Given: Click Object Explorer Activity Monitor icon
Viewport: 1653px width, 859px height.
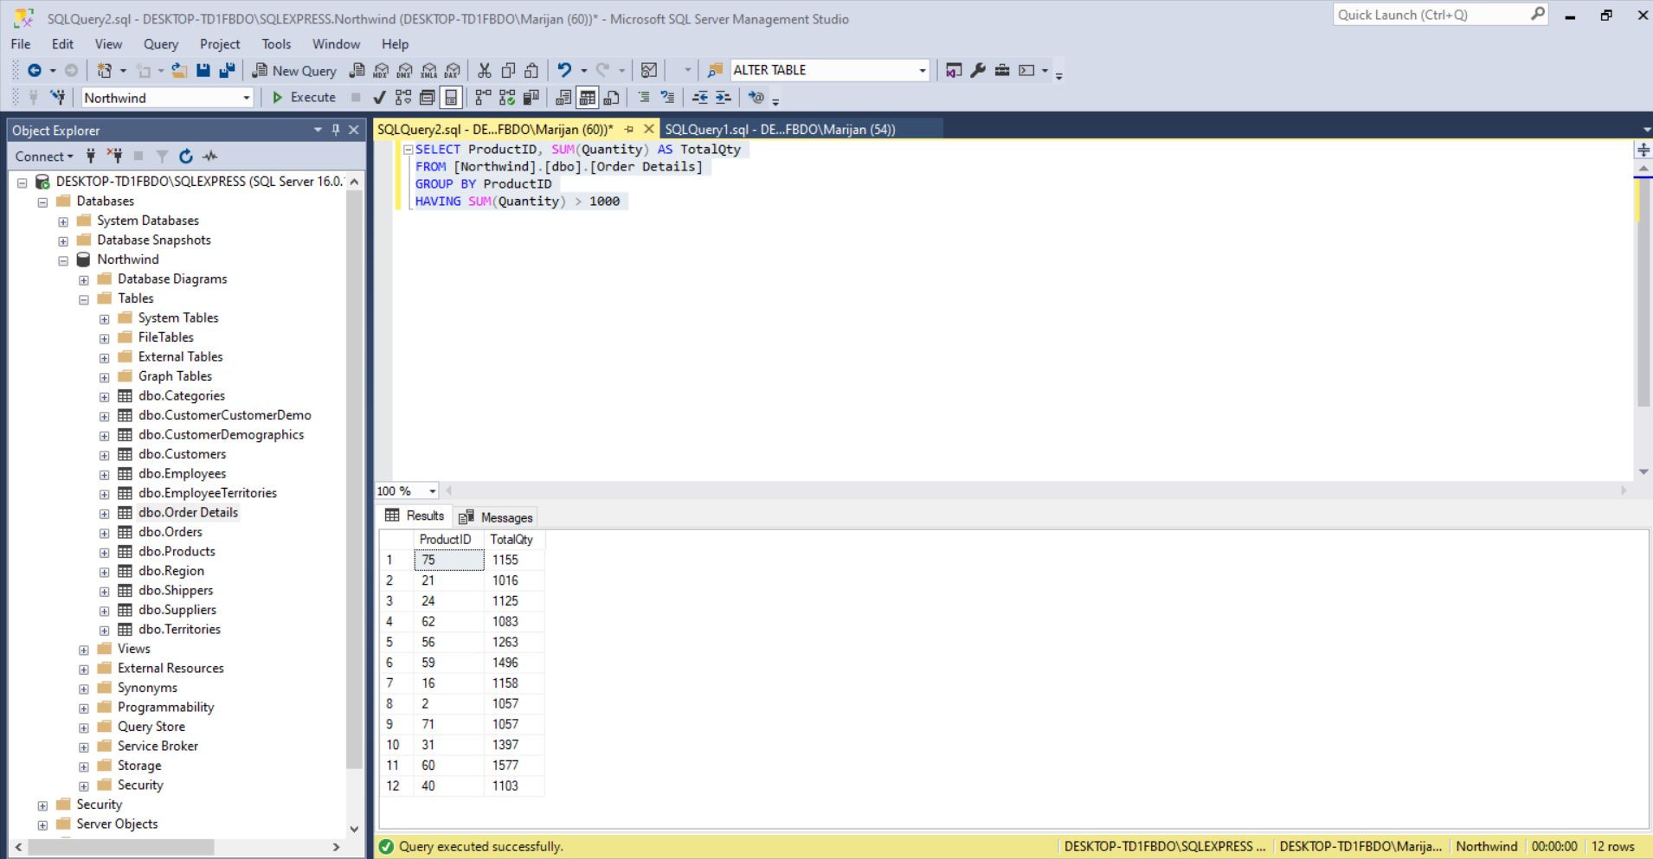Looking at the screenshot, I should point(210,157).
